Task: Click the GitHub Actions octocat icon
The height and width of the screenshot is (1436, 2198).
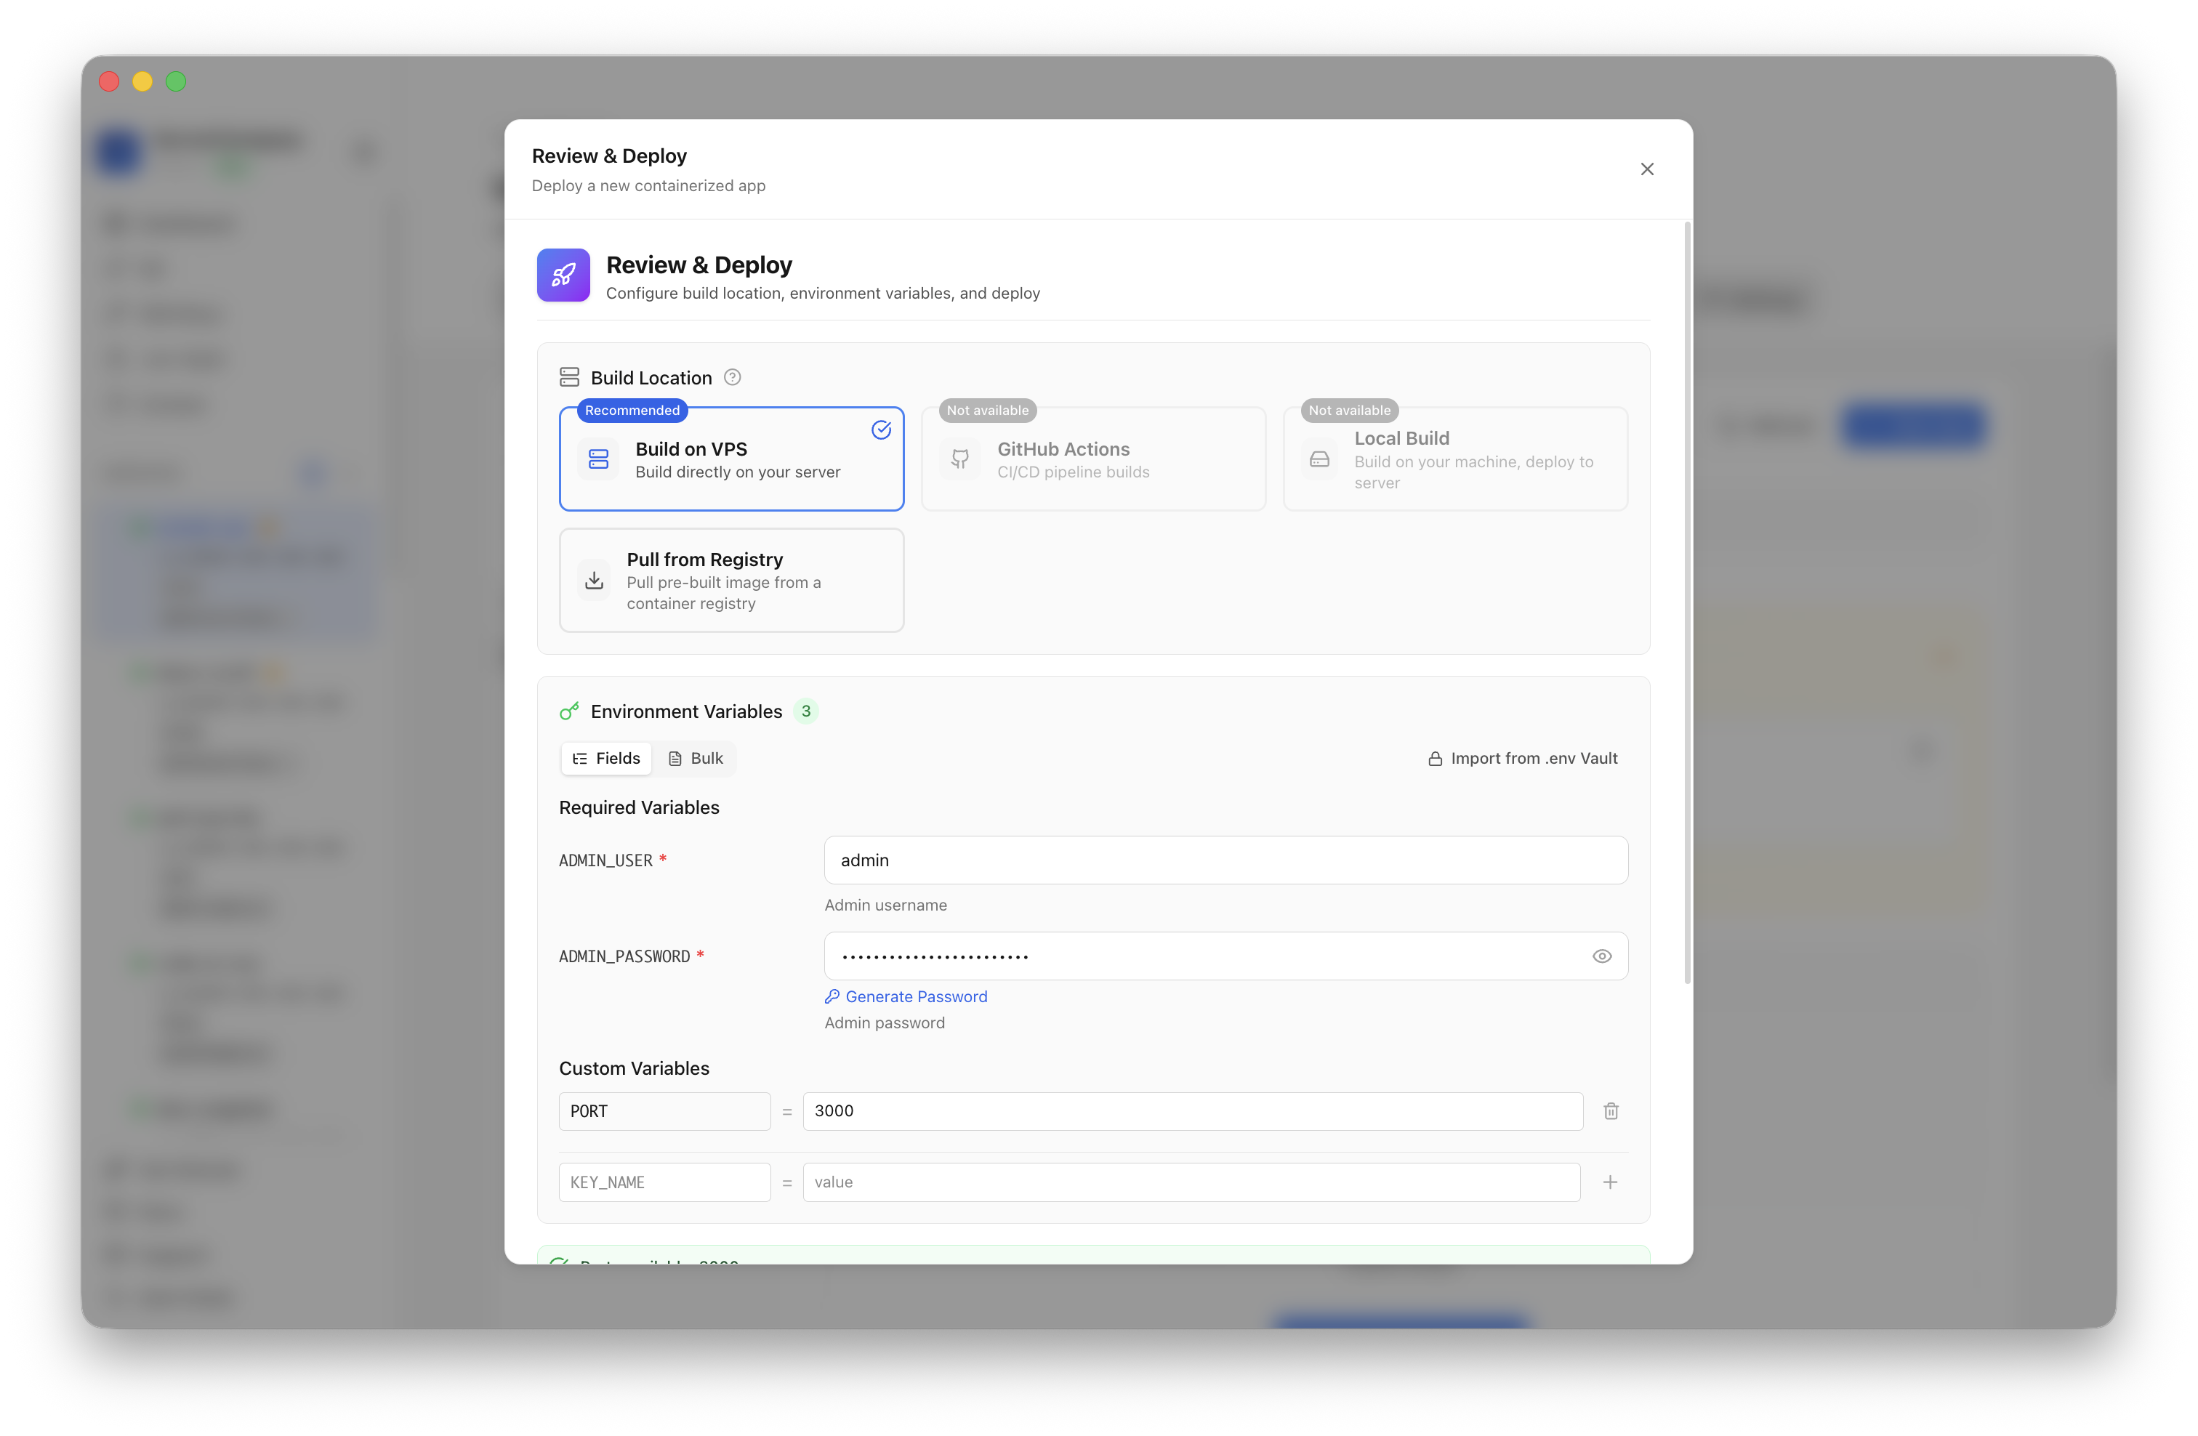Action: (x=960, y=459)
